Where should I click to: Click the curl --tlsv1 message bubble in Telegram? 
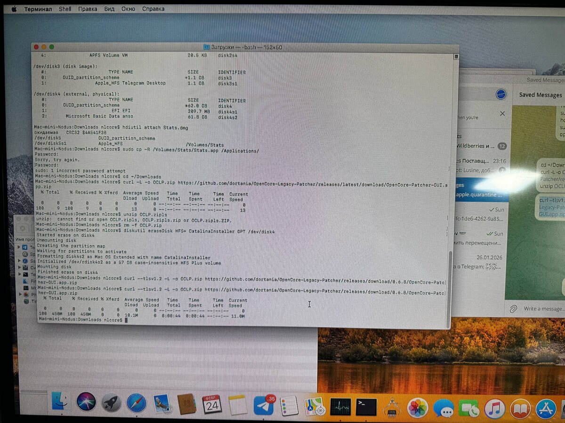551,207
